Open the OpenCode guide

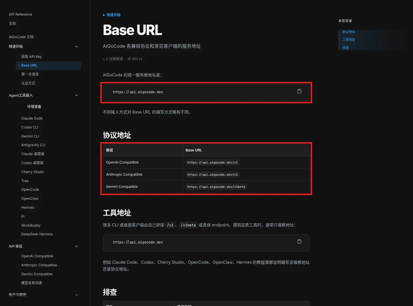[x=30, y=190]
